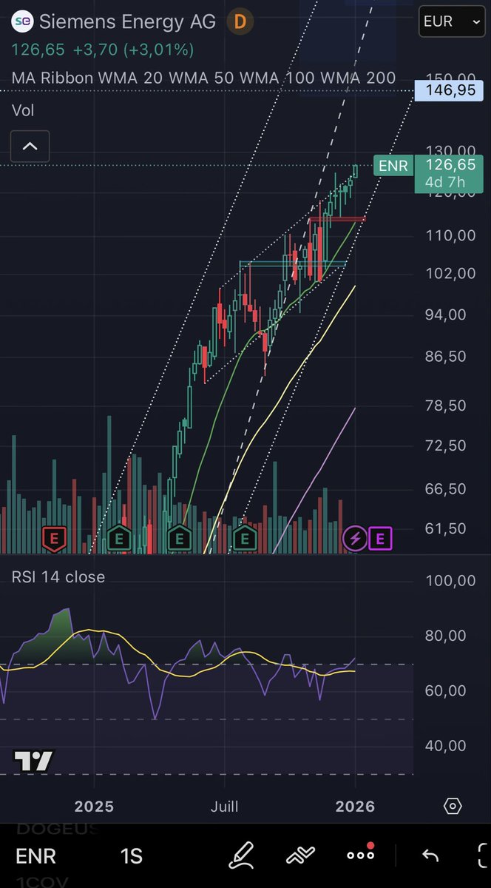Open the orange D delayed-data badge
491x888 pixels.
(240, 22)
